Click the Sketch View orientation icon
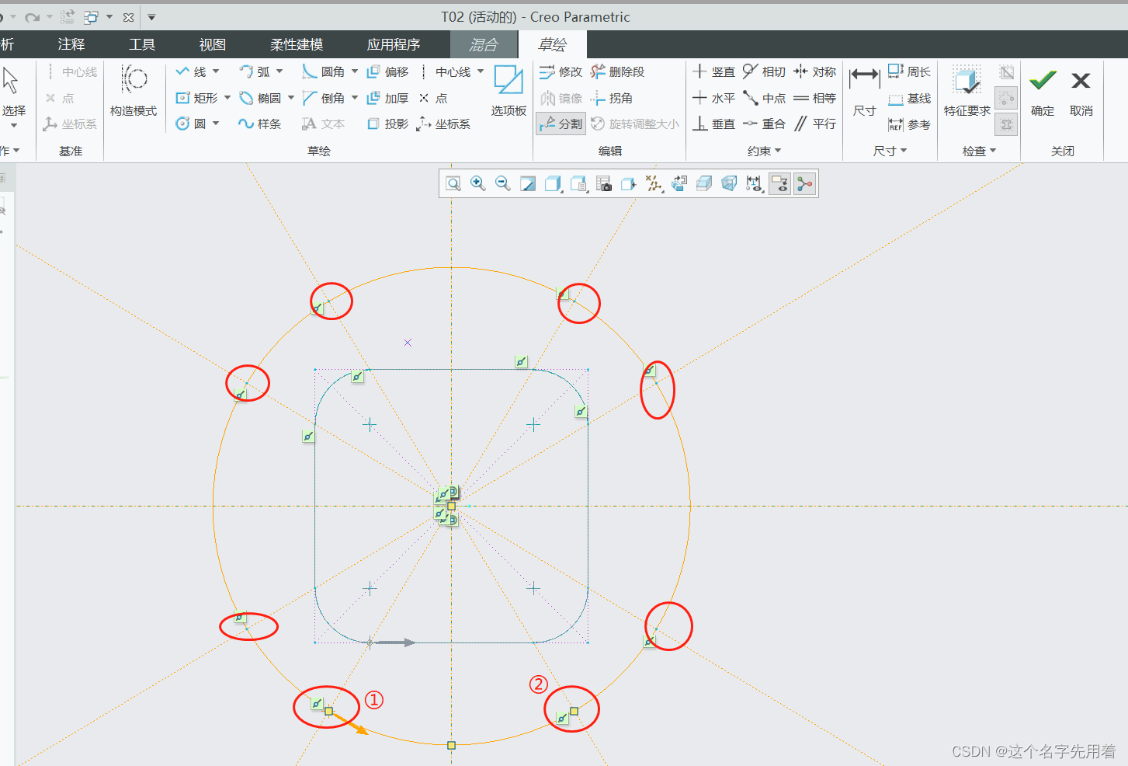Image resolution: width=1128 pixels, height=766 pixels. (629, 183)
